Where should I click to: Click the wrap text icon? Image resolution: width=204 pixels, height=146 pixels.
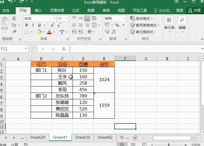click(94, 19)
